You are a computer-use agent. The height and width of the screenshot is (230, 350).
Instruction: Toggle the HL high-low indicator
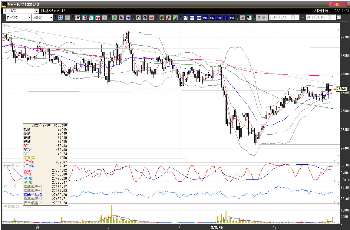[212, 18]
